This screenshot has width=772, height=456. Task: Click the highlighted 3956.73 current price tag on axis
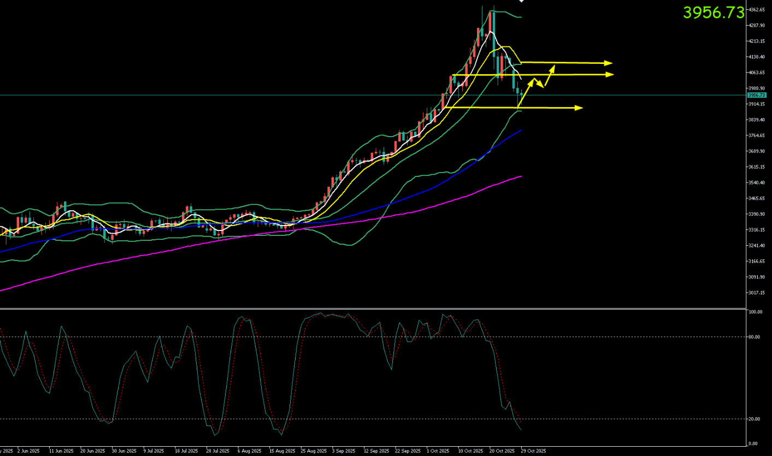click(757, 95)
